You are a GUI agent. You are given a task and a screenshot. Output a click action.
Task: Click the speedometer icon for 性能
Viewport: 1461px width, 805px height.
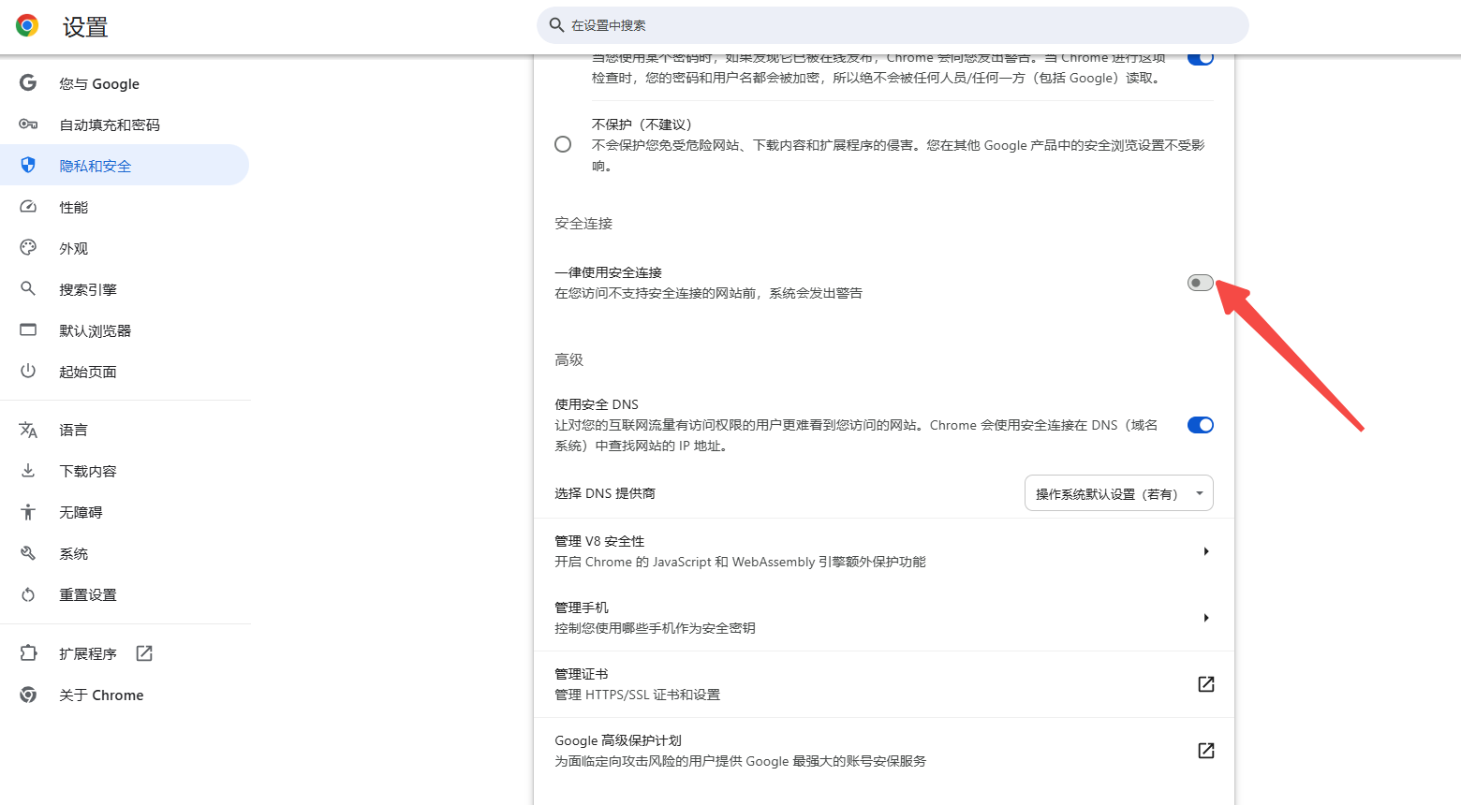click(x=28, y=207)
